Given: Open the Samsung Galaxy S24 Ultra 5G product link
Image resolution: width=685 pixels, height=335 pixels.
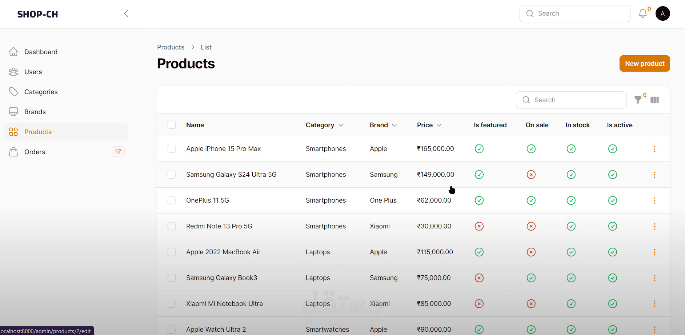Looking at the screenshot, I should point(231,175).
